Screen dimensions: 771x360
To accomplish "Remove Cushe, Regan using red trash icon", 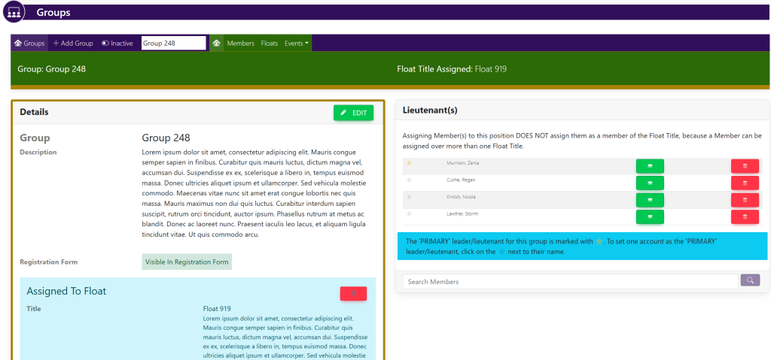I will point(744,183).
